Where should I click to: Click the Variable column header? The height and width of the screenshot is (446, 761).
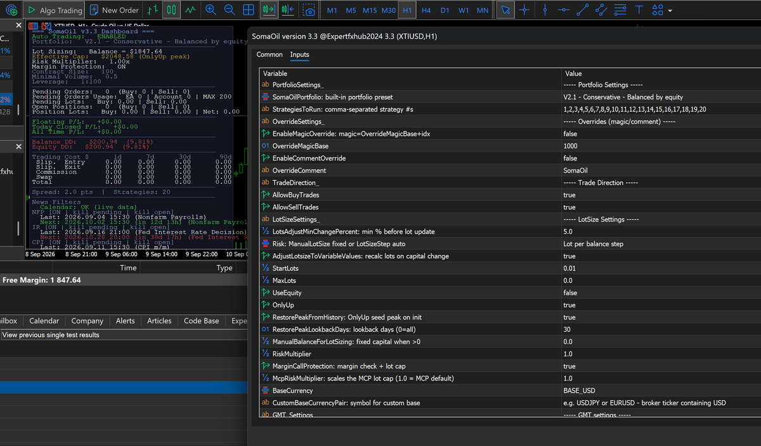409,74
